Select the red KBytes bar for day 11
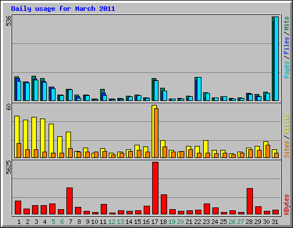This screenshot has width=293, height=228. tap(104, 209)
